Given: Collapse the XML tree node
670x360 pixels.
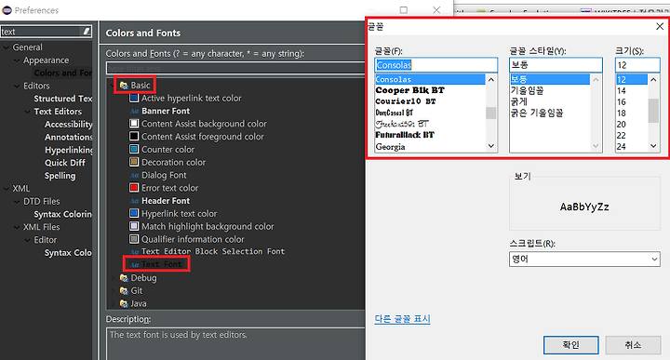Looking at the screenshot, I should click(7, 188).
